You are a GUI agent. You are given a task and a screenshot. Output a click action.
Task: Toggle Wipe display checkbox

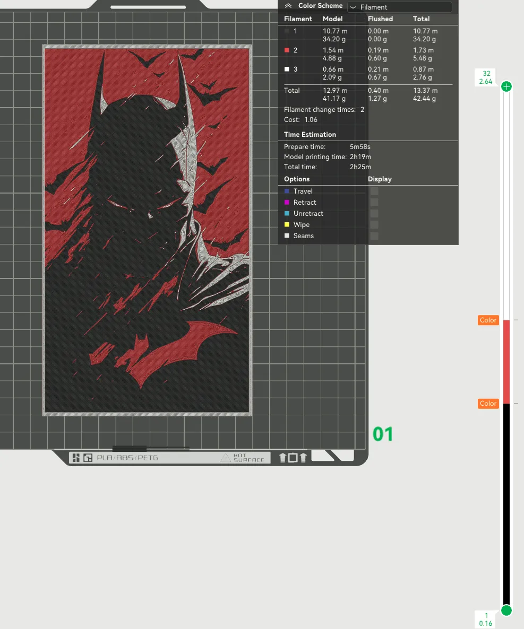click(374, 225)
